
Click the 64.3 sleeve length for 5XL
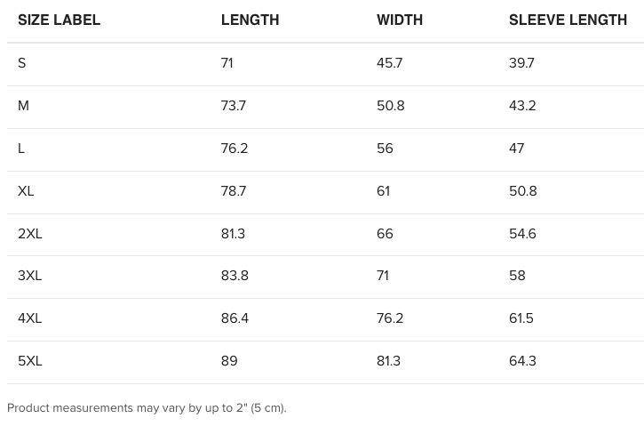[x=522, y=361]
